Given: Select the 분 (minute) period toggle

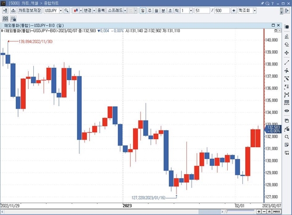Looking at the screenshot, I should click(163, 11).
